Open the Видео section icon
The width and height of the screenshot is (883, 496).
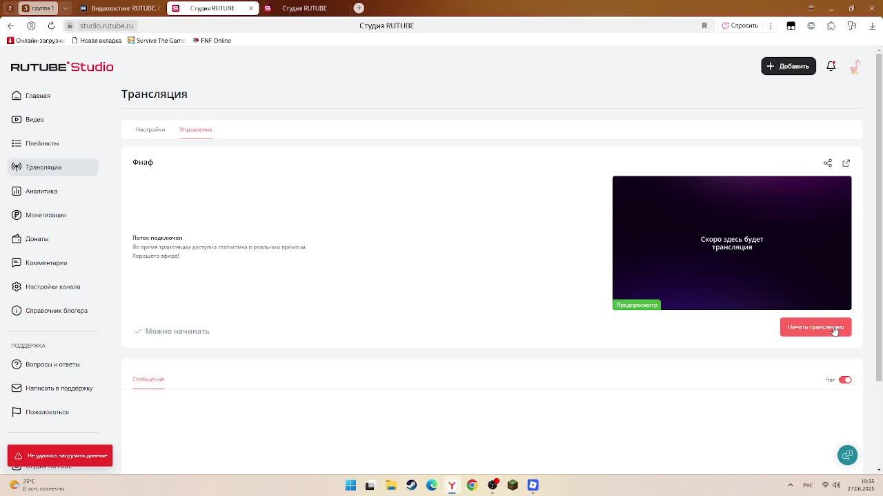tap(17, 119)
